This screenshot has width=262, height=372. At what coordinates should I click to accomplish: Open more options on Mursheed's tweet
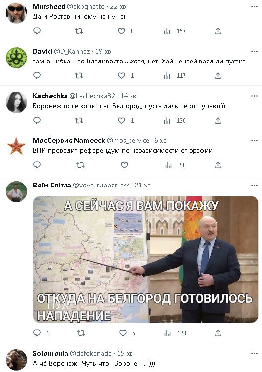[x=254, y=6]
